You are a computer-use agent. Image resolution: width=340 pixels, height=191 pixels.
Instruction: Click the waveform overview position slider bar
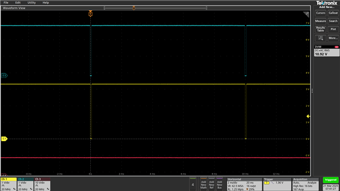pos(155,8)
